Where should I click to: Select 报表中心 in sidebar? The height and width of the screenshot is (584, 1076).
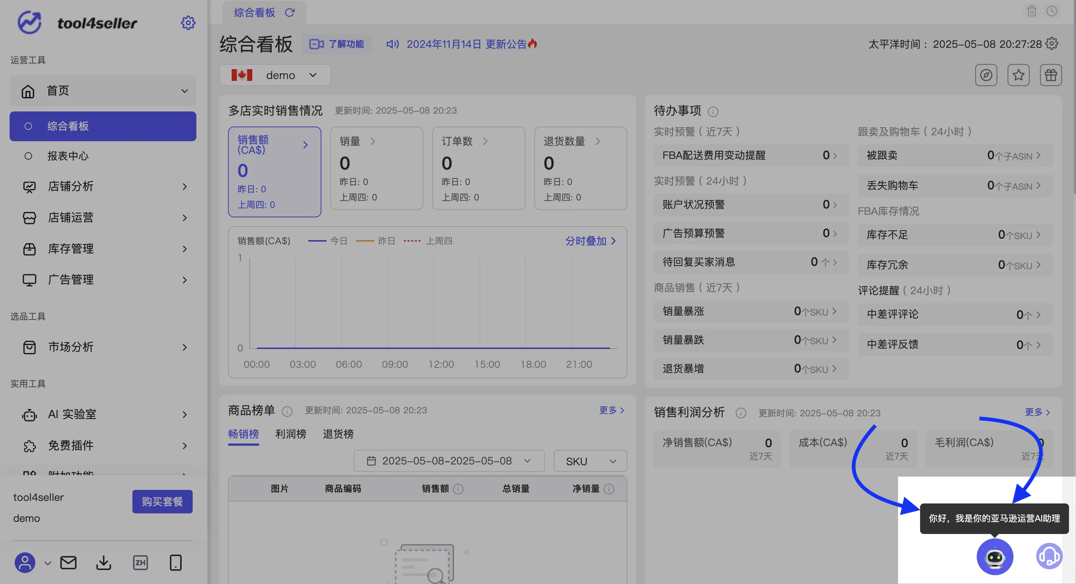[x=103, y=156]
